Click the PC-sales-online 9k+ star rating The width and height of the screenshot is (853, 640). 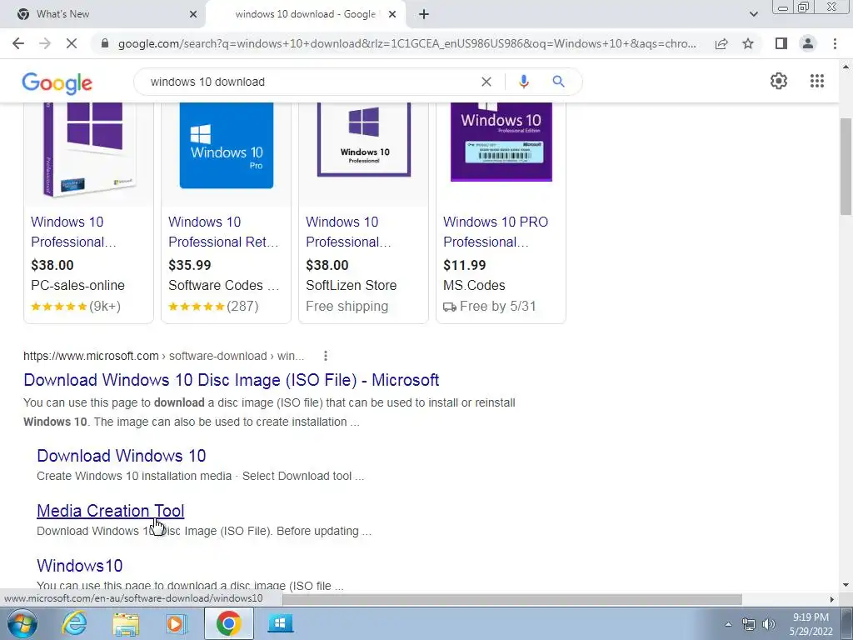(76, 307)
